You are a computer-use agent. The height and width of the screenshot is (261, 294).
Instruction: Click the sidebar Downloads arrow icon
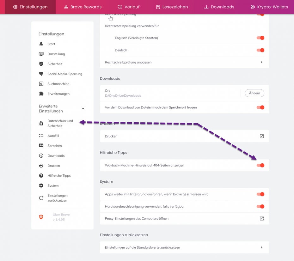[x=41, y=155]
